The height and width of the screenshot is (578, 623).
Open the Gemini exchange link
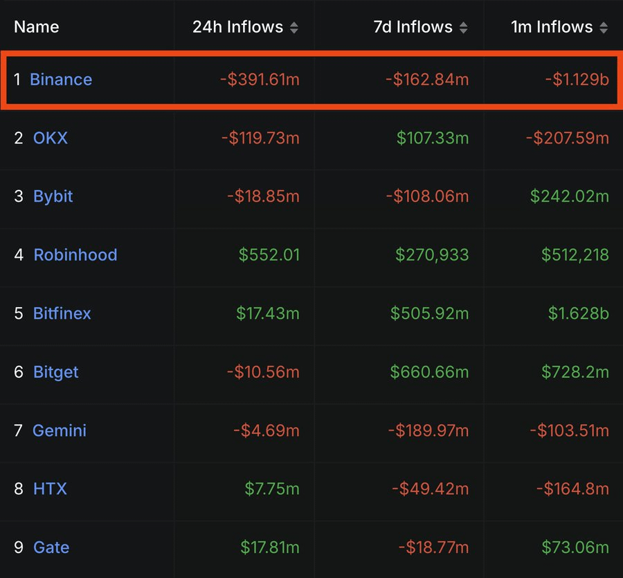(x=60, y=430)
